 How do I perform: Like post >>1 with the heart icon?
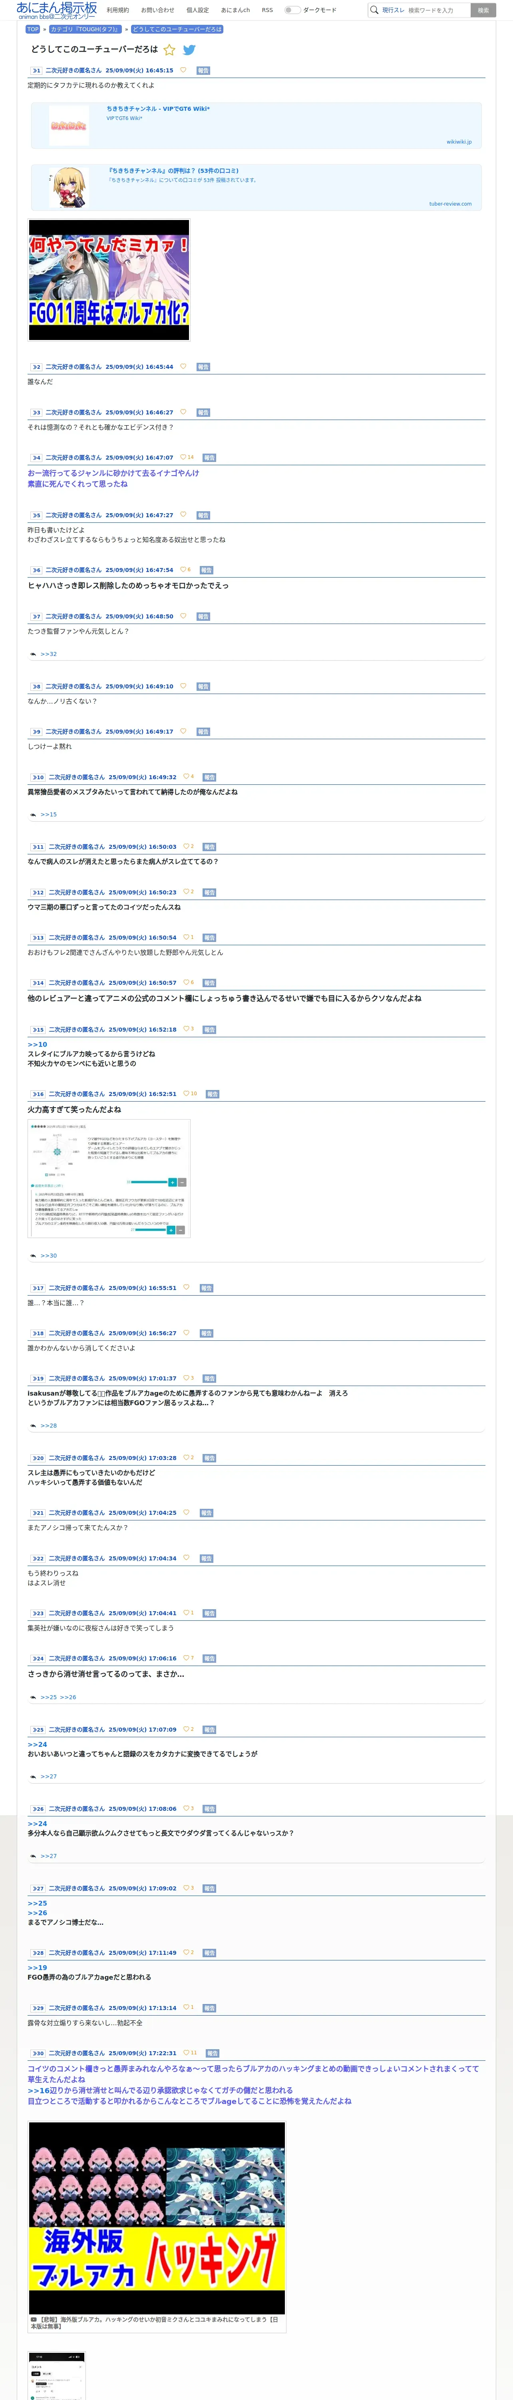pyautogui.click(x=183, y=70)
